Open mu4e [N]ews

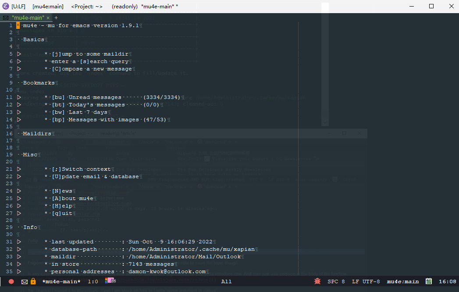(x=62, y=191)
